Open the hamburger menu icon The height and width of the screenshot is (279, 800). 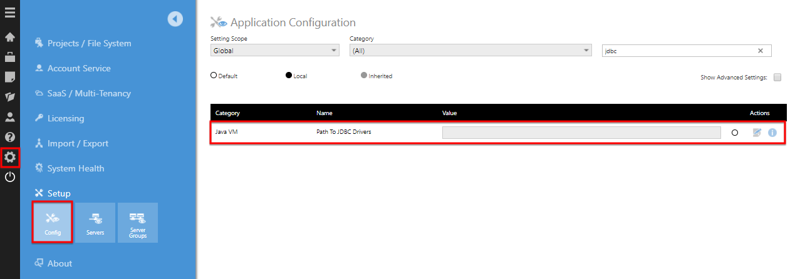tap(10, 12)
